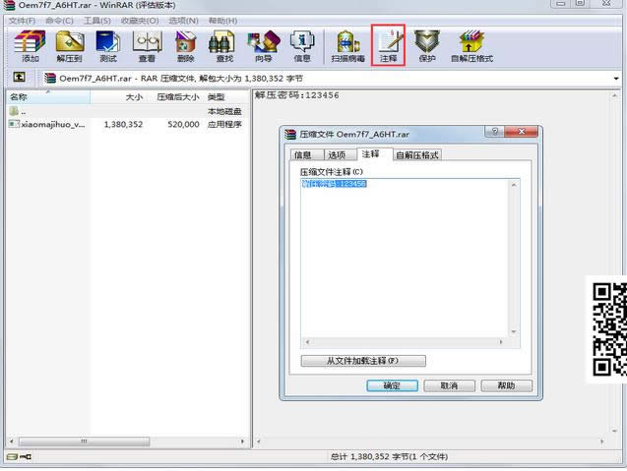Select the xiaomajihuo file in list
627x471 pixels.
53,125
